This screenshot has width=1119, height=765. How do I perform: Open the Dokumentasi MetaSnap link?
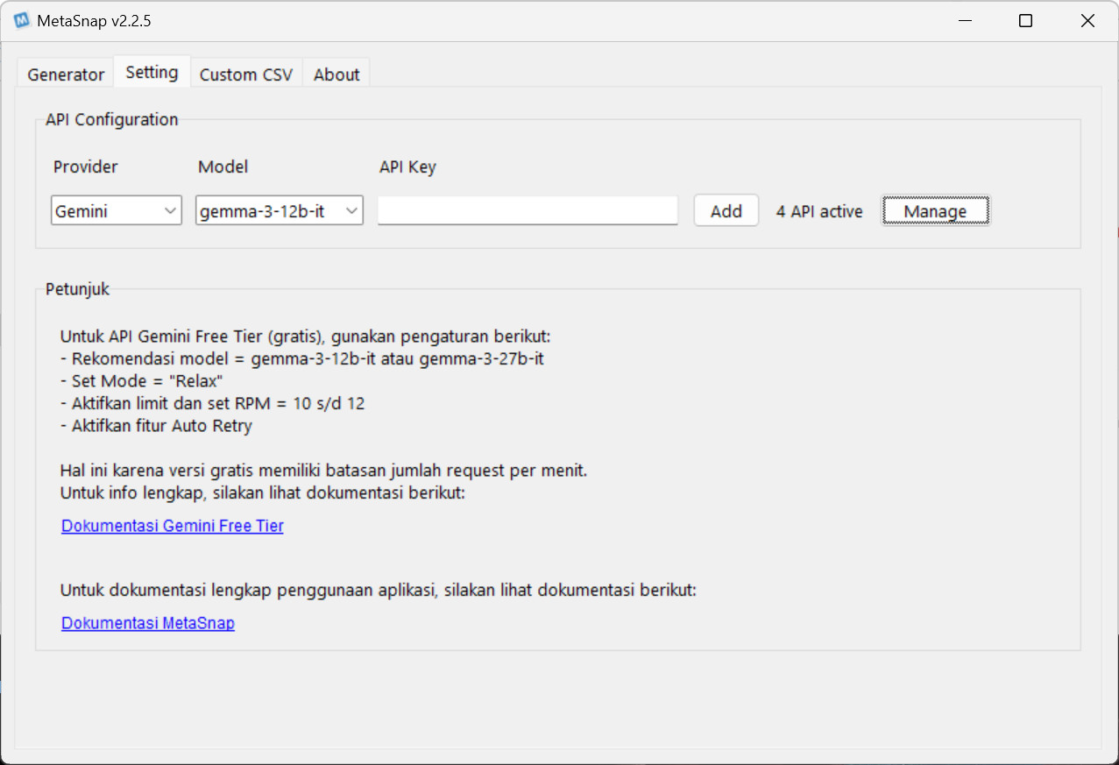tap(148, 623)
